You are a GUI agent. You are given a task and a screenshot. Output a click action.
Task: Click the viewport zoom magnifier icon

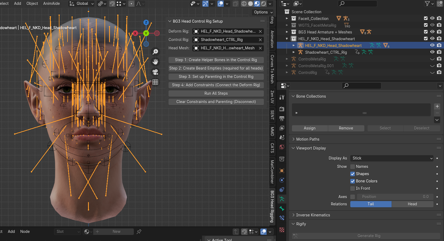(x=155, y=52)
